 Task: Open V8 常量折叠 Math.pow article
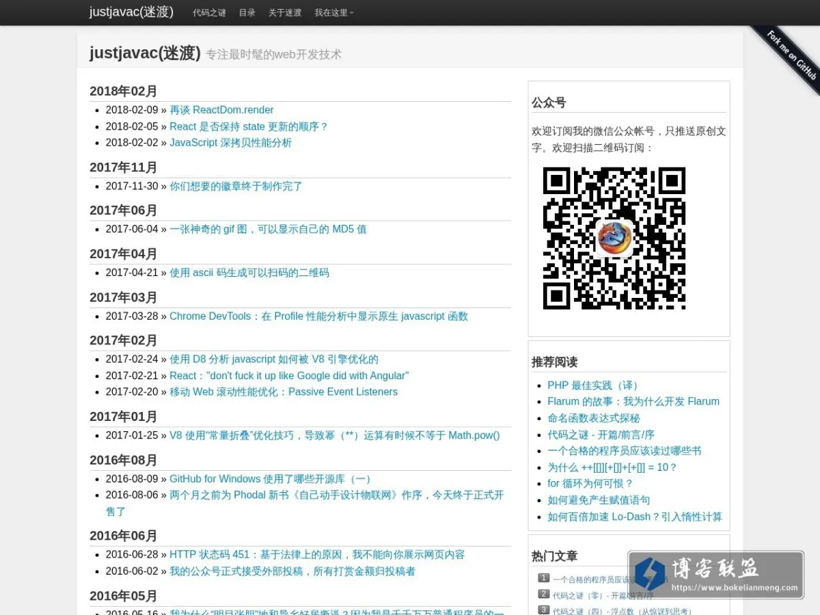[335, 435]
